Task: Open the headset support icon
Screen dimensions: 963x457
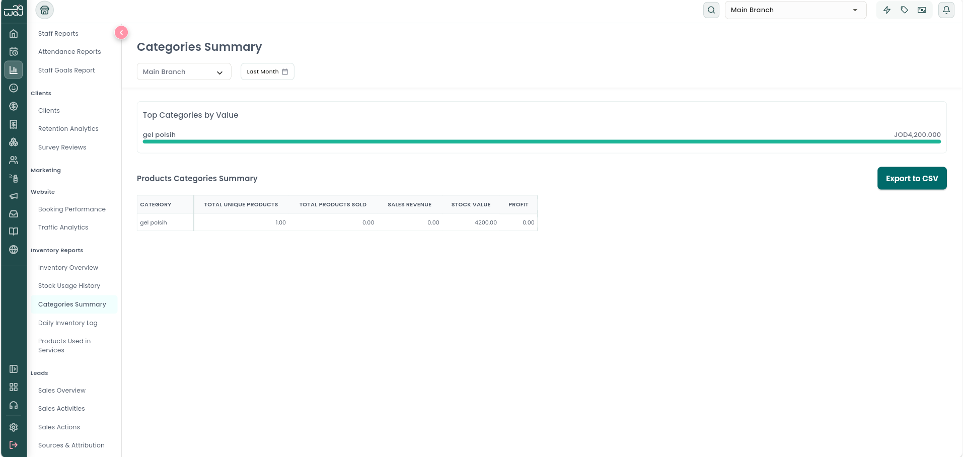Action: [x=14, y=405]
